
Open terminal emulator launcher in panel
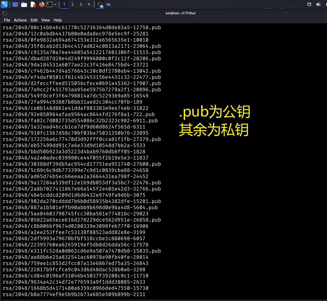pyautogui.click(x=49, y=4)
